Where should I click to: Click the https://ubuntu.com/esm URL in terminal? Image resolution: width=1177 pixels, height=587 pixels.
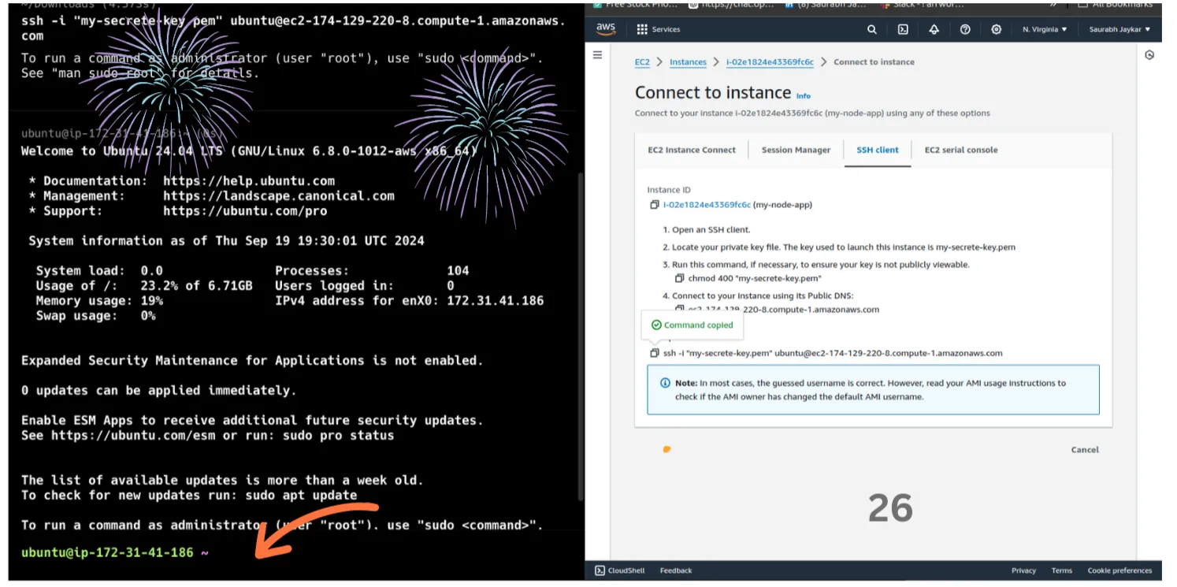point(133,436)
